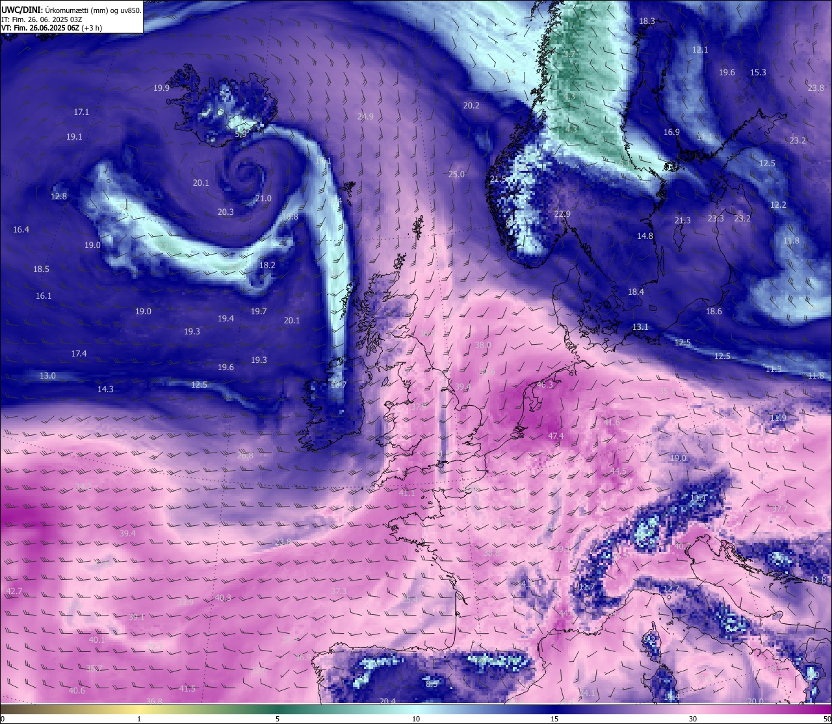
Task: Click the legend tick label 5
Action: click(278, 719)
